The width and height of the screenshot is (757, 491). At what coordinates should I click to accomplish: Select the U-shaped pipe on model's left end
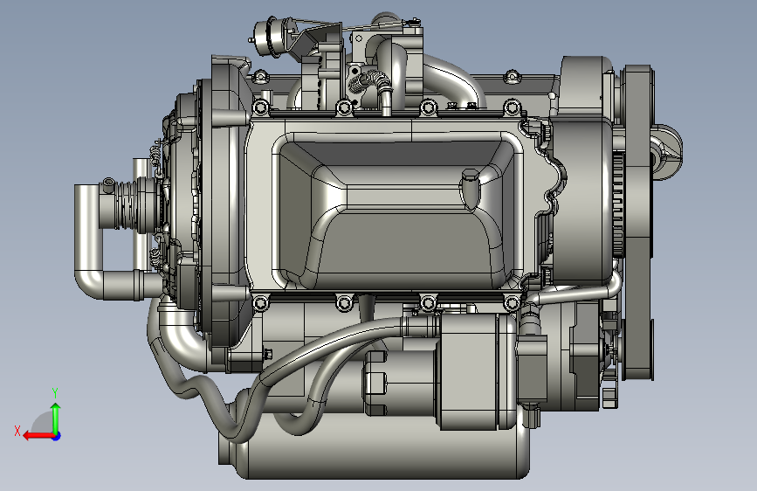pyautogui.click(x=116, y=240)
